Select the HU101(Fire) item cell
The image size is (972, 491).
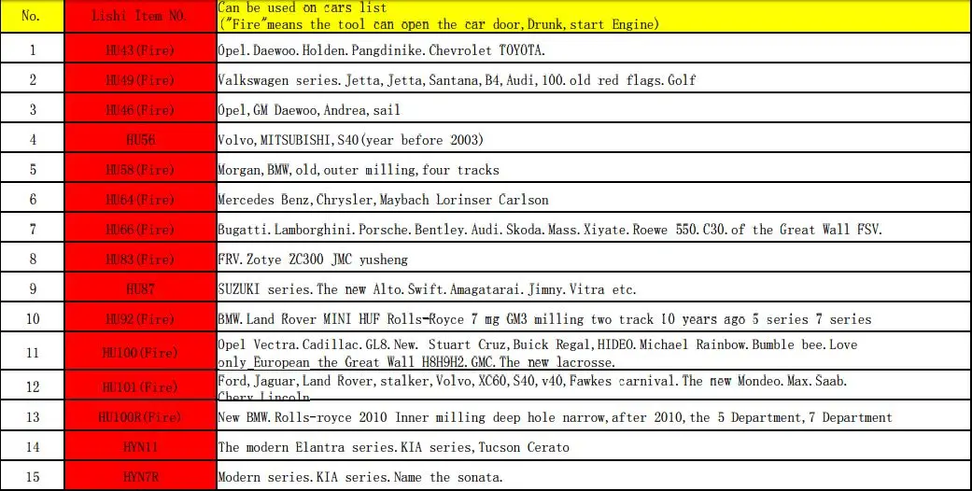click(140, 385)
